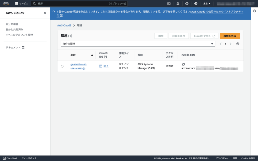Screen dimensions: 258x161
Task: Open table preferences gear icon
Action: tap(238, 44)
